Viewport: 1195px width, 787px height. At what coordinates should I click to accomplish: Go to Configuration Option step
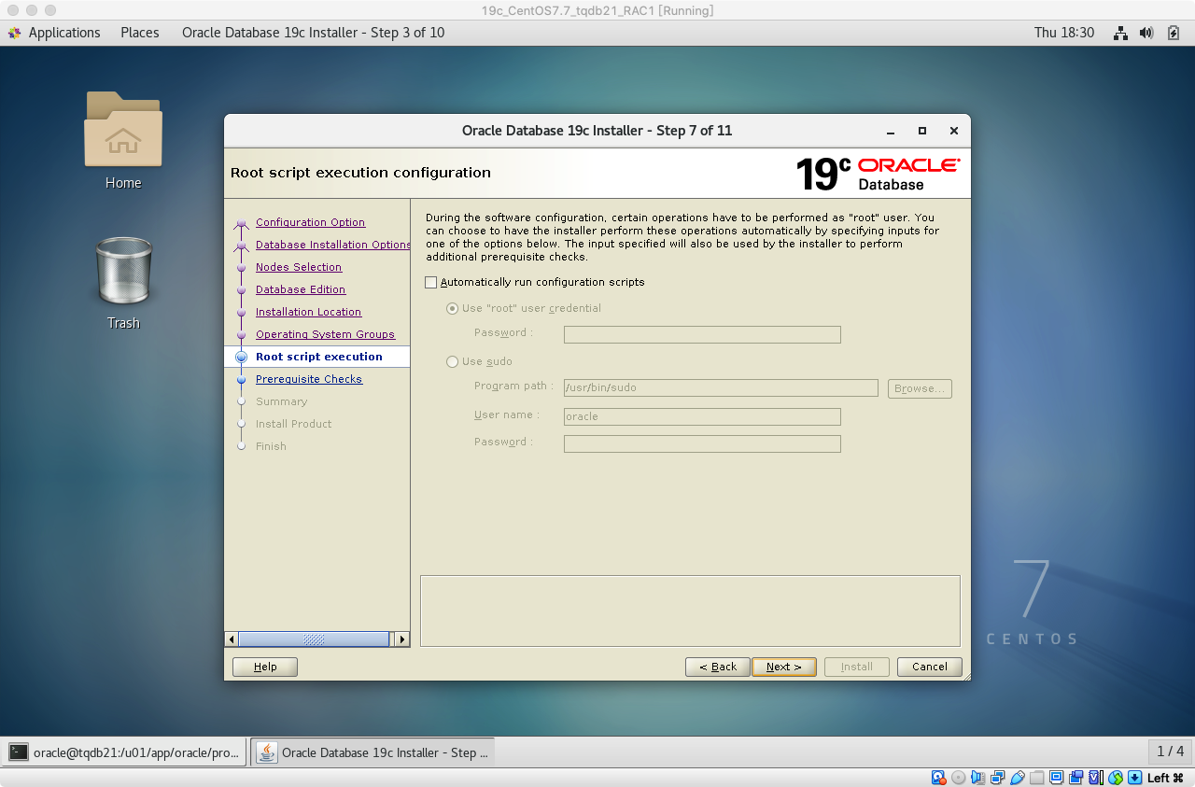click(x=310, y=222)
